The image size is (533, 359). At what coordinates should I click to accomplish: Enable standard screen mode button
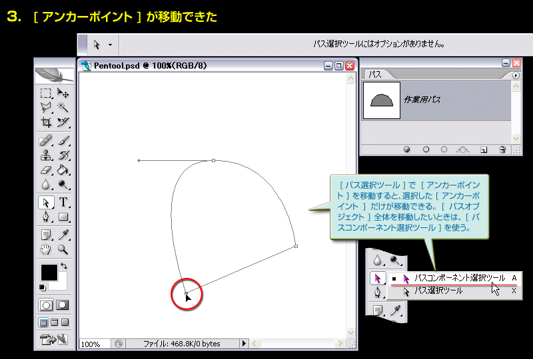[x=45, y=322]
